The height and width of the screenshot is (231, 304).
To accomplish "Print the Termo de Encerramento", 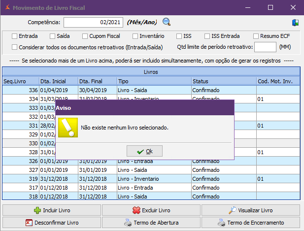I will (250, 223).
